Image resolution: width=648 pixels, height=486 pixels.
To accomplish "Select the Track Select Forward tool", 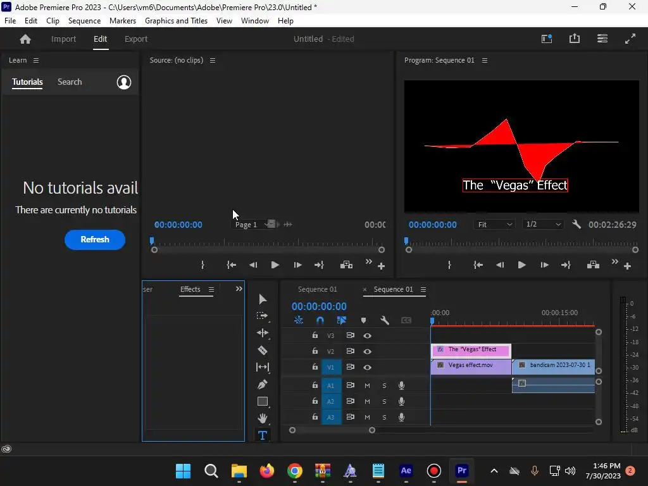I will pyautogui.click(x=263, y=316).
